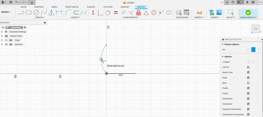Image resolution: width=263 pixels, height=117 pixels.
Task: Collapse the Feature Options section
Action: coord(223,44)
